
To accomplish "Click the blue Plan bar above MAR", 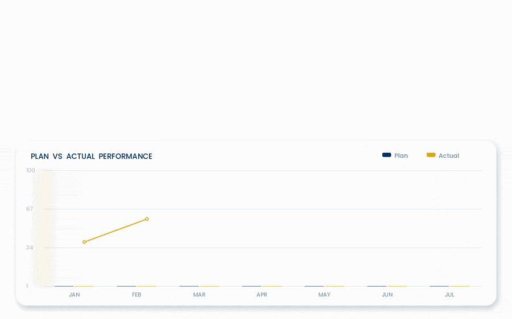I will (189, 286).
